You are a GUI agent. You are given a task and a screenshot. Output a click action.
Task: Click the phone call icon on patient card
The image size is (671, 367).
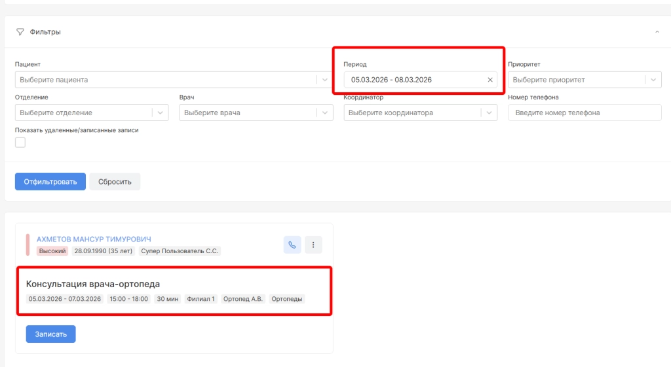(x=292, y=245)
